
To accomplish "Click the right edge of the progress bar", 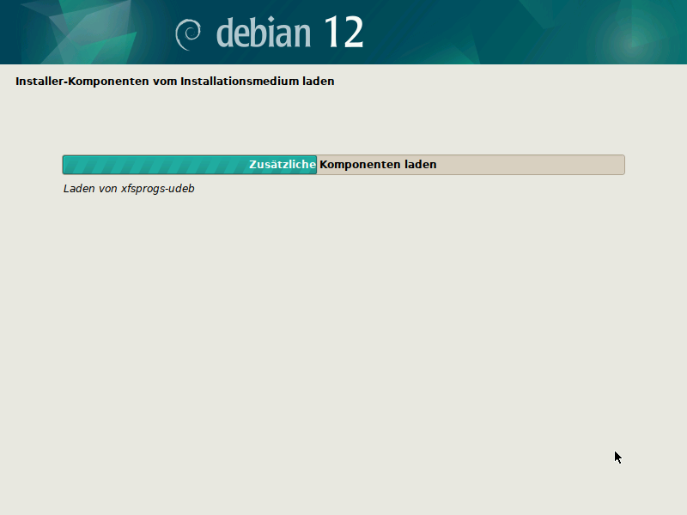I will click(623, 164).
